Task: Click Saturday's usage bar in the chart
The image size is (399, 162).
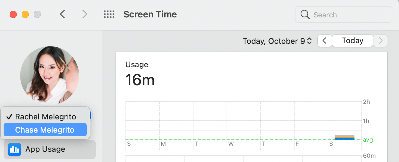Action: point(345,137)
